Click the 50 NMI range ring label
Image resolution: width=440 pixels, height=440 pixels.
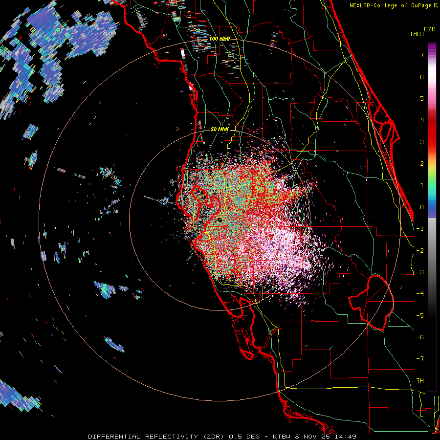[x=220, y=130]
